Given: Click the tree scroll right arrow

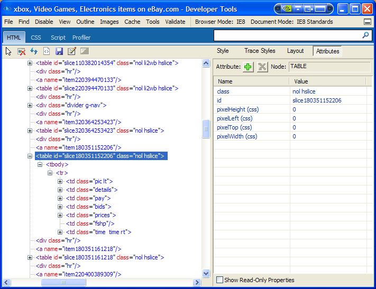Looking at the screenshot, I should (197, 282).
